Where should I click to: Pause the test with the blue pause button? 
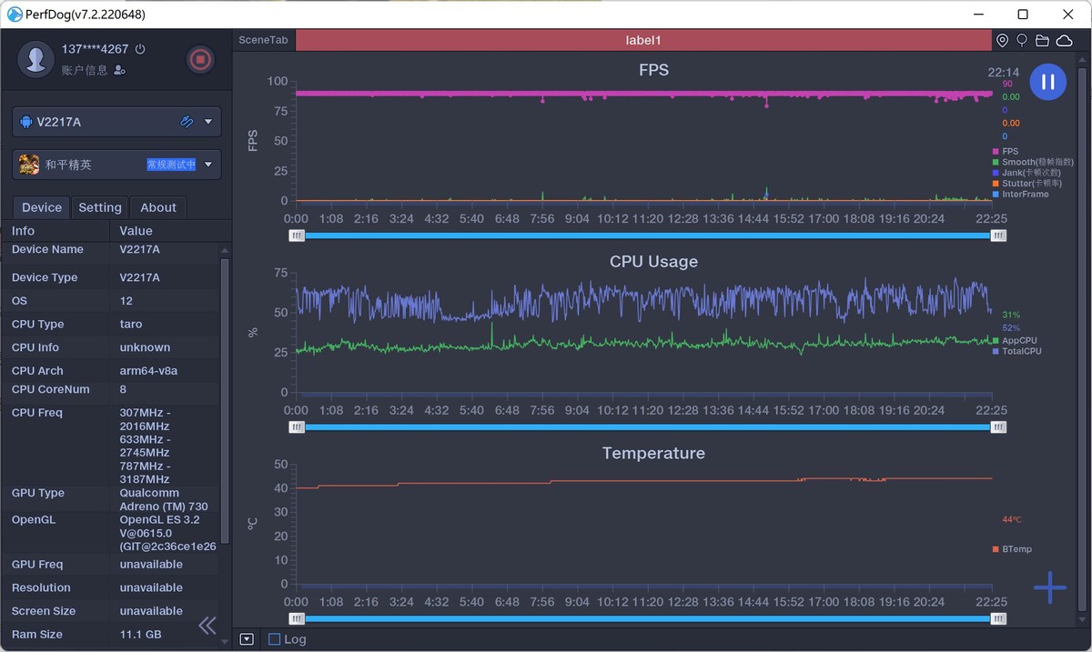tap(1047, 82)
